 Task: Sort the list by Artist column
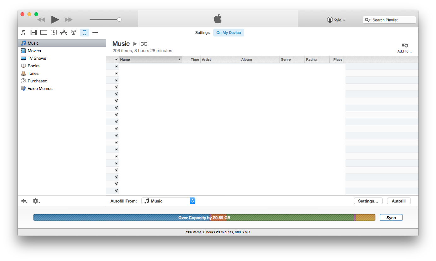click(220, 59)
